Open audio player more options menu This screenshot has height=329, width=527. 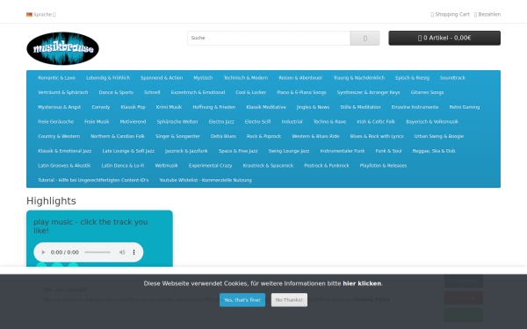[x=134, y=252]
